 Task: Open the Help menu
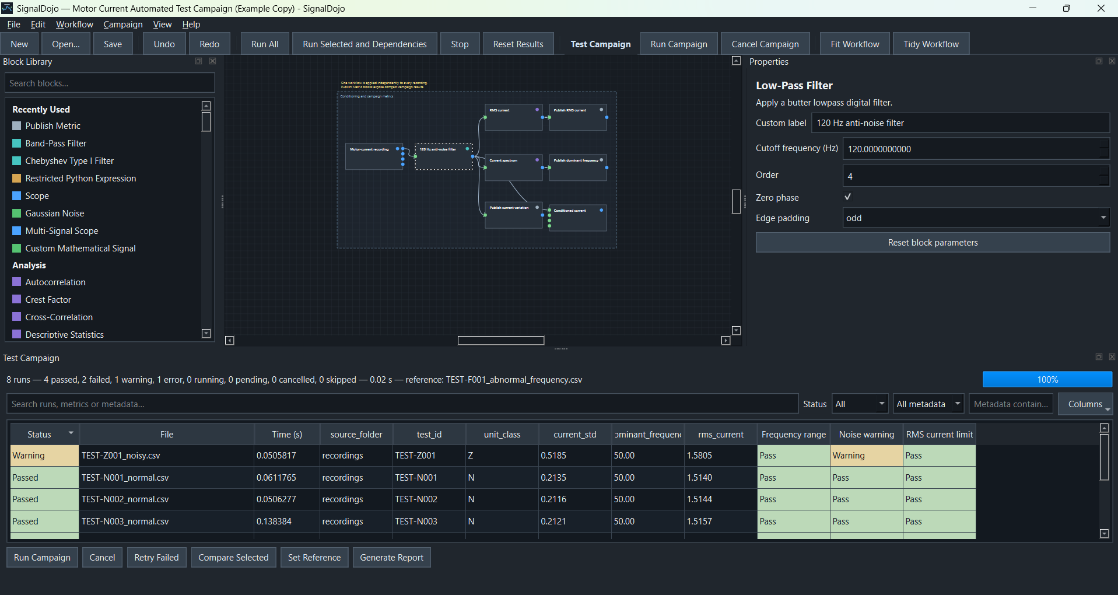[x=191, y=24]
